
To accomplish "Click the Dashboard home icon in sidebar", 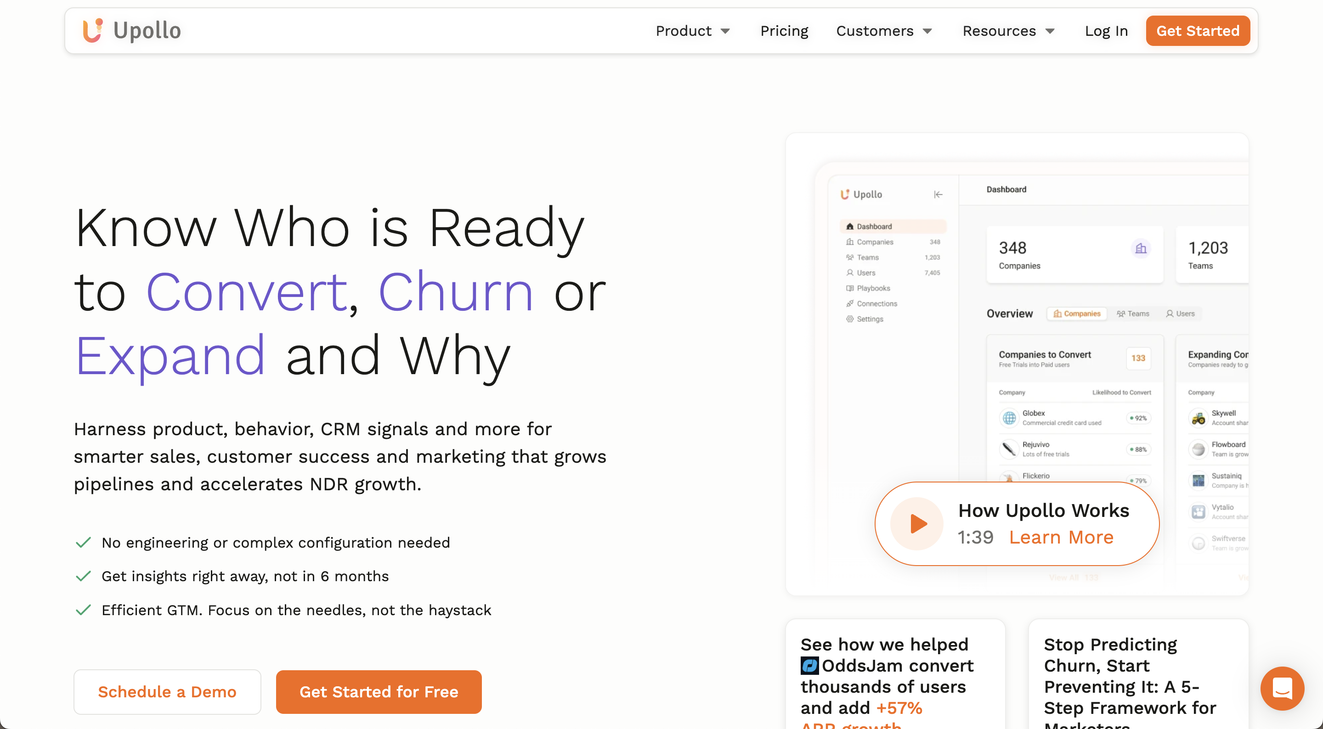I will 850,226.
